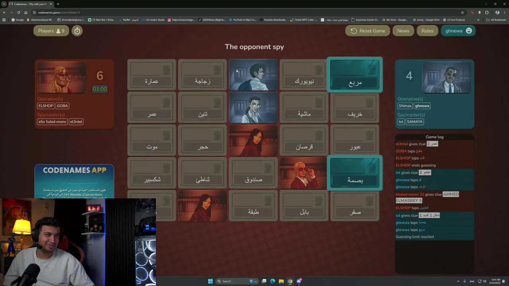The height and width of the screenshot is (286, 509).
Task: Select the highlighted بصمة card
Action: point(355,173)
